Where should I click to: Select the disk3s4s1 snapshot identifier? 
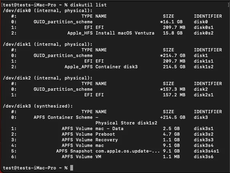pyautogui.click(x=206, y=151)
